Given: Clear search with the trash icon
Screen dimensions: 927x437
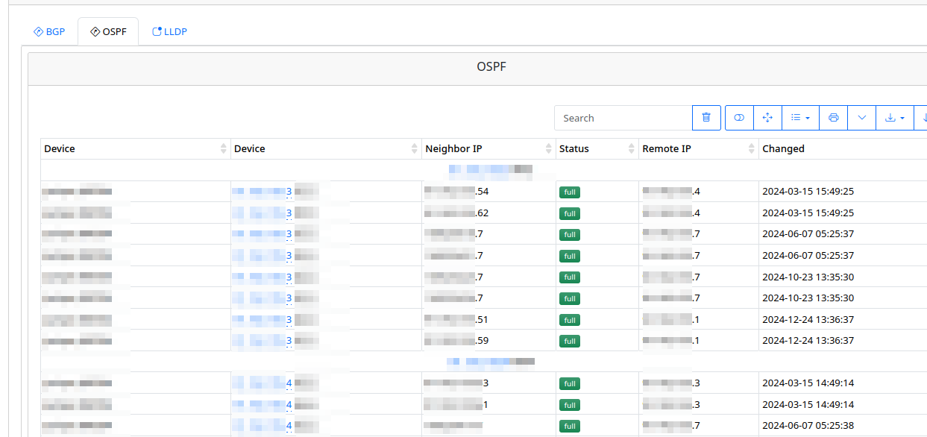Looking at the screenshot, I should 706,118.
